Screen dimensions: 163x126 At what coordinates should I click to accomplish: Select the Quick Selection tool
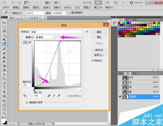(4, 35)
